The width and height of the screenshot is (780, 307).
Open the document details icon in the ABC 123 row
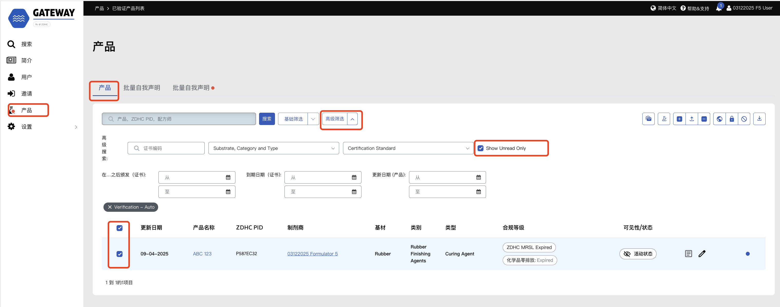point(688,254)
